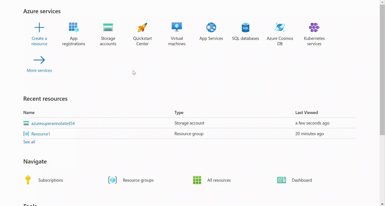This screenshot has width=385, height=206.
Task: Click the Resource group type cell
Action: [x=189, y=134]
